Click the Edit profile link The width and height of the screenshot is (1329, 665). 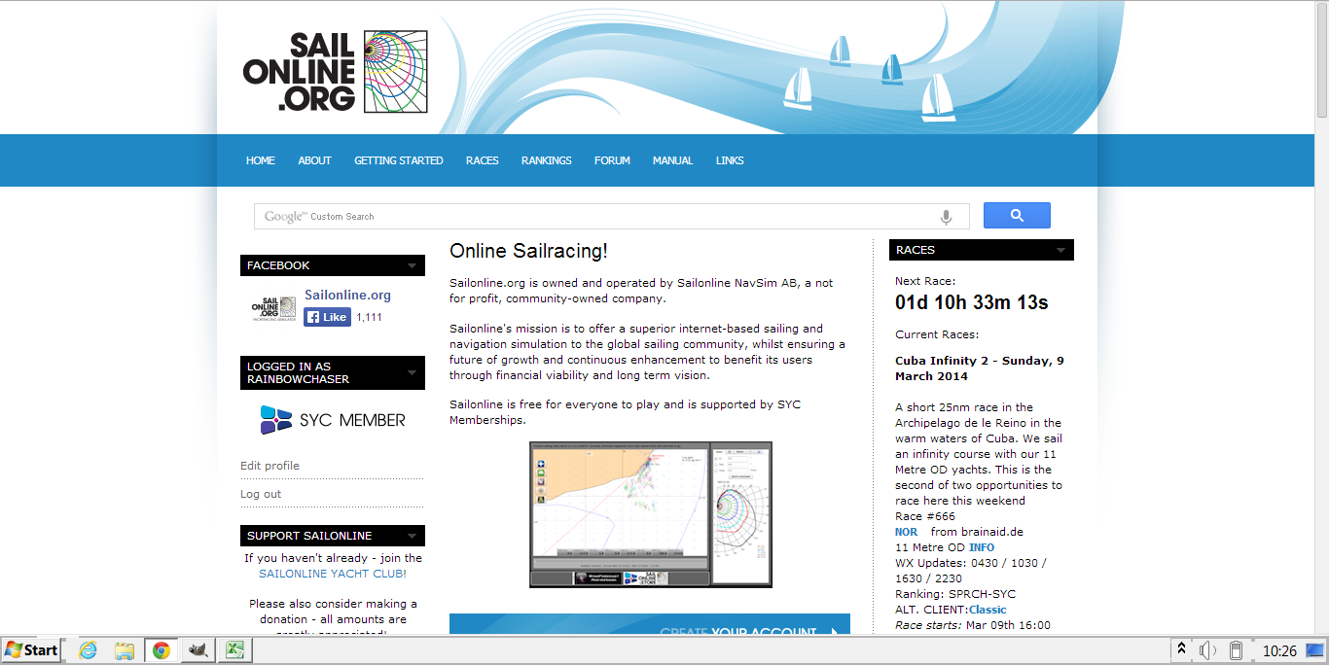coord(270,466)
